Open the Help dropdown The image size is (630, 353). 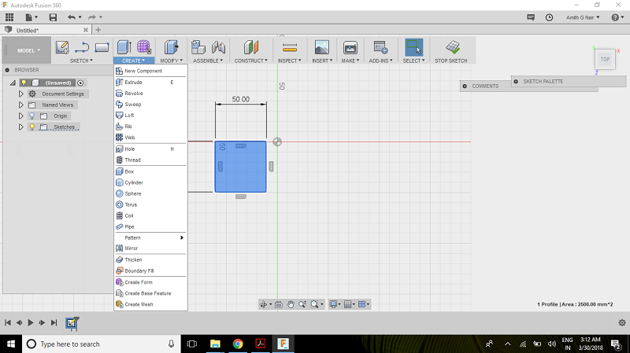617,17
